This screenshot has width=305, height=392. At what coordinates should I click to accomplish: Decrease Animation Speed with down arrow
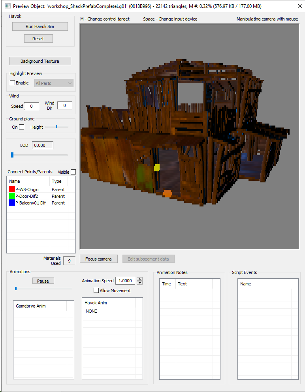click(140, 283)
